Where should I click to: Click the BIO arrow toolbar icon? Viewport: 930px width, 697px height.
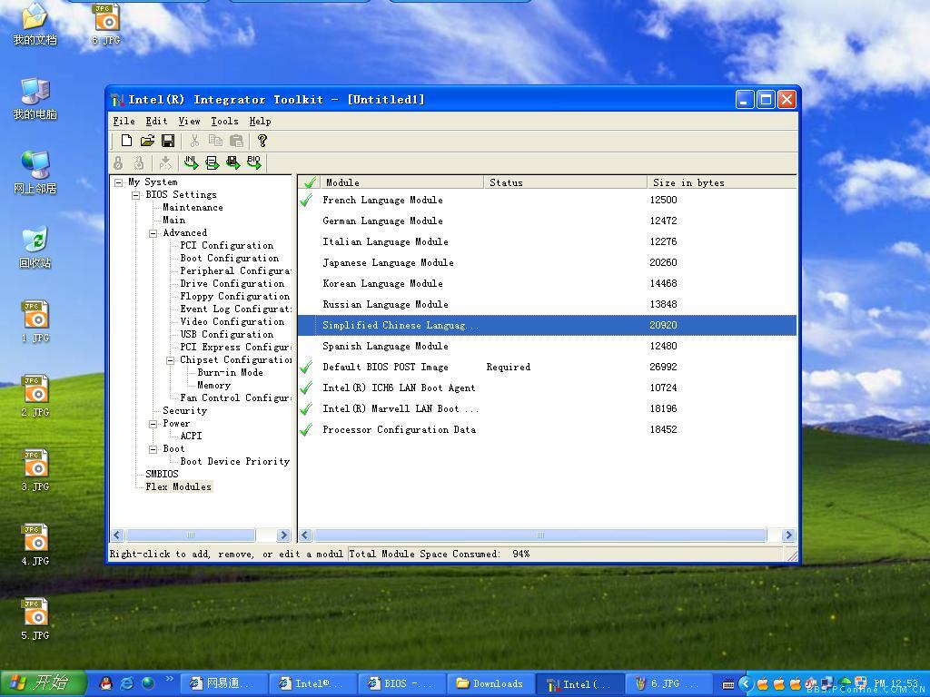(254, 162)
